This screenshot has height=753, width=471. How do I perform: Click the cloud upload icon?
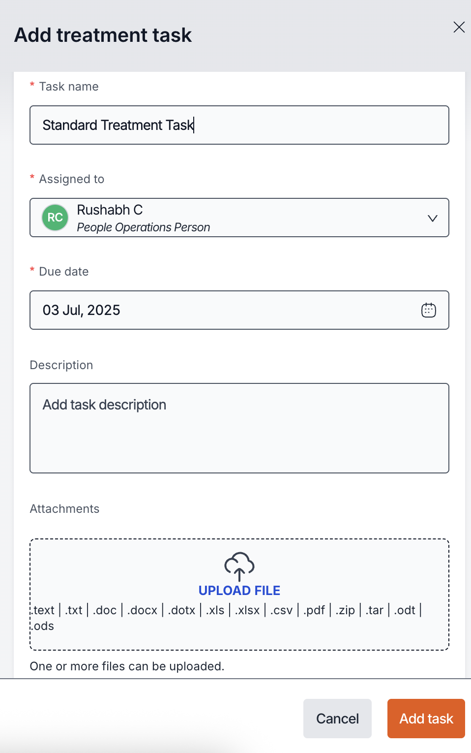coord(239,566)
